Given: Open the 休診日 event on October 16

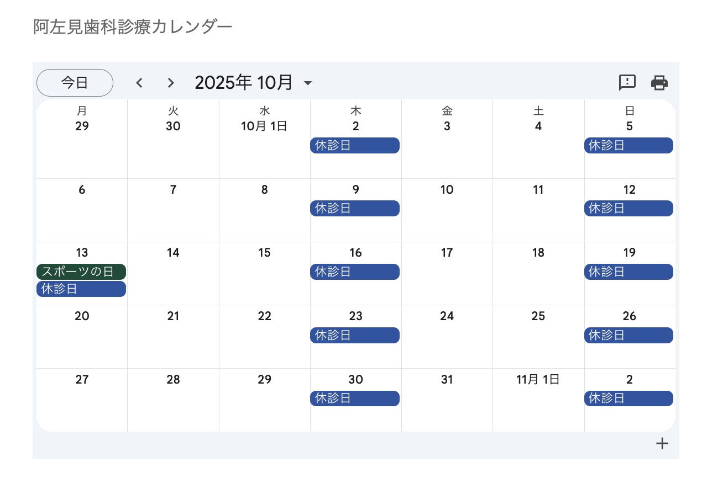Looking at the screenshot, I should [355, 272].
